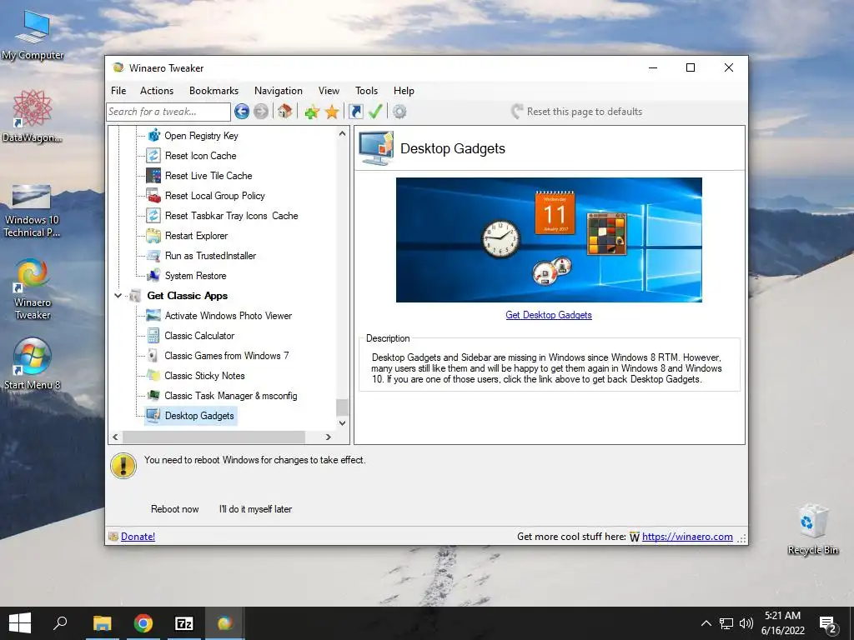
Task: Open Windows 10 Technical Preview desktop item
Action: coord(32,211)
